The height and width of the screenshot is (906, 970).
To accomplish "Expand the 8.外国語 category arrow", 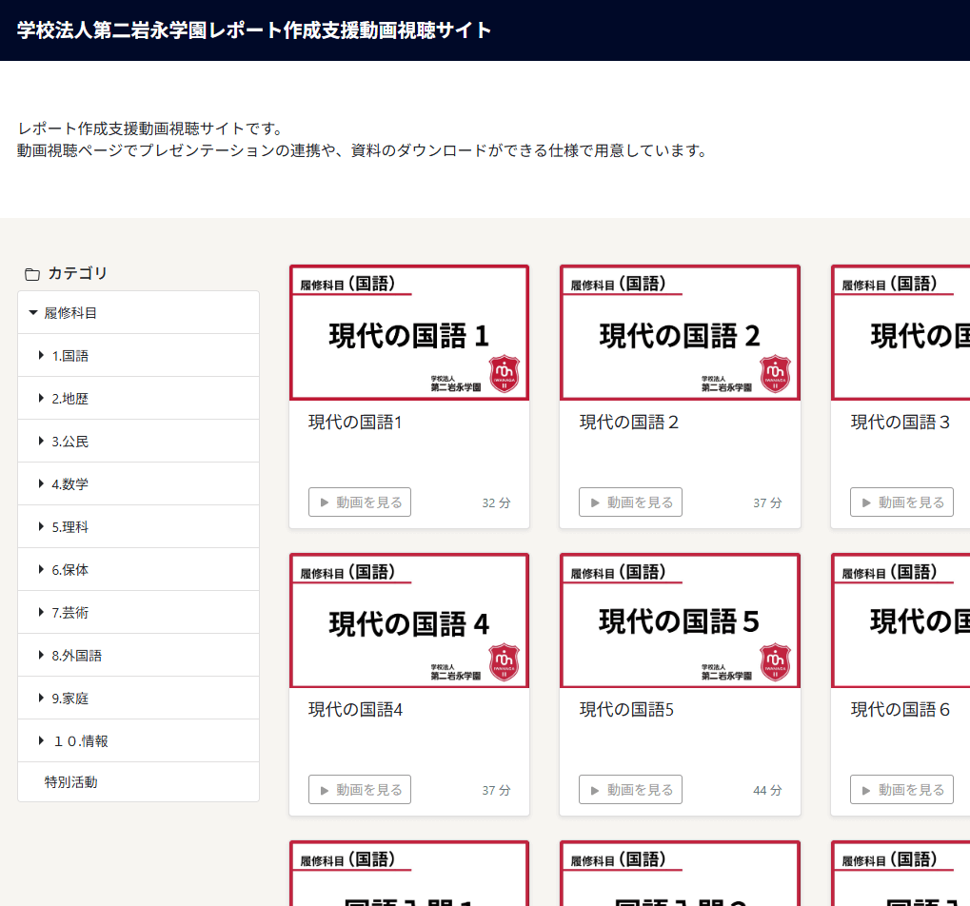I will pyautogui.click(x=41, y=655).
